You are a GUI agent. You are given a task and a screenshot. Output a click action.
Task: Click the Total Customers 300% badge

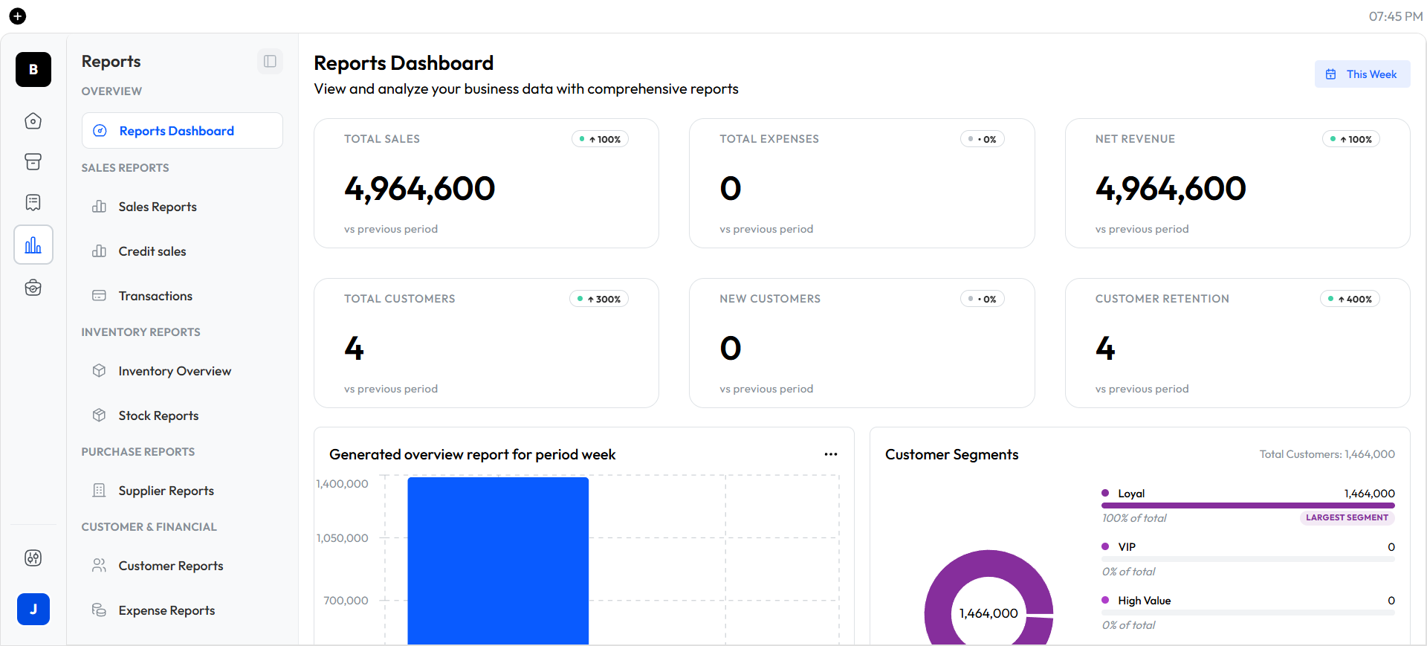pos(599,299)
